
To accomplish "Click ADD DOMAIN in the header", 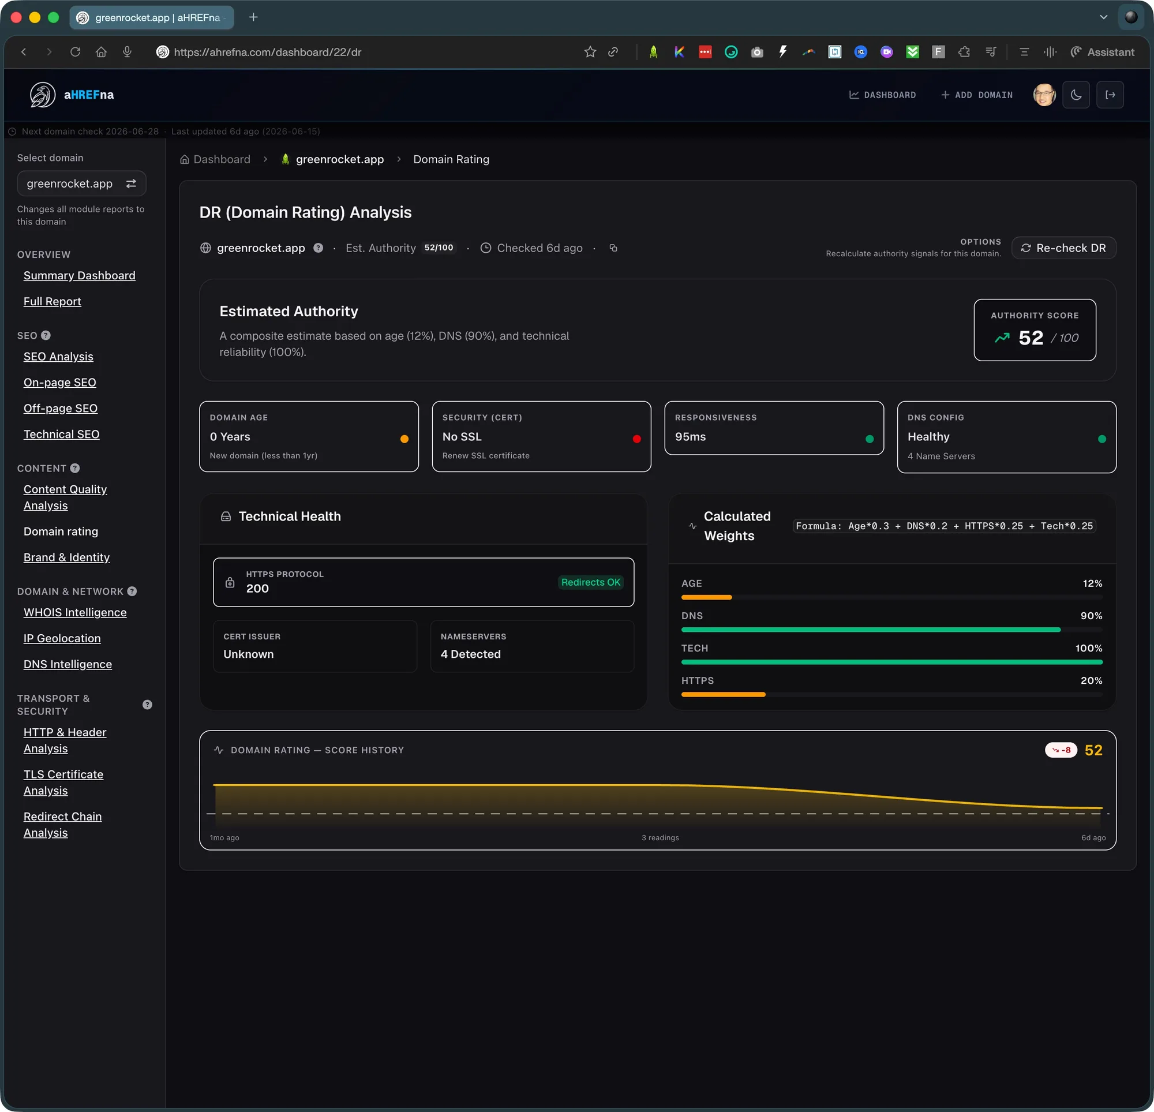I will click(x=977, y=95).
